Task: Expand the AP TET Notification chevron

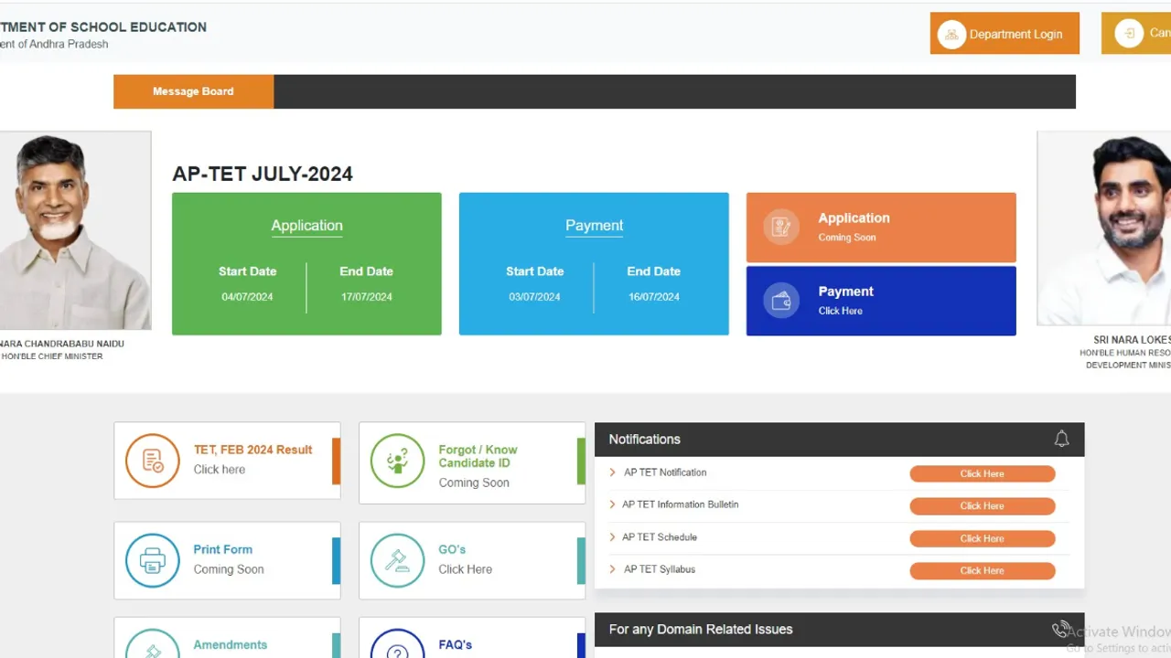Action: 612,472
